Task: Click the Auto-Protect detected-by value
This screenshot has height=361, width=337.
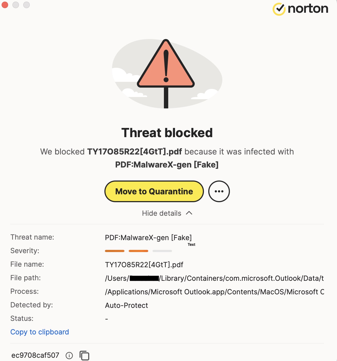Action: (126, 305)
